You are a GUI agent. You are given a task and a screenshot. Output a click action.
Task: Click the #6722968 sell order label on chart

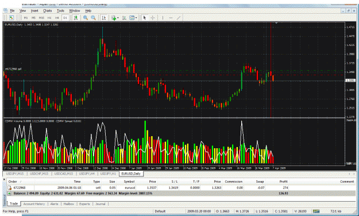(x=13, y=69)
